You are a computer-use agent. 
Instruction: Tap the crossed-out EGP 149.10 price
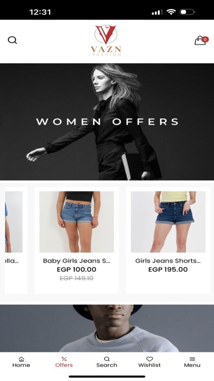pyautogui.click(x=77, y=278)
